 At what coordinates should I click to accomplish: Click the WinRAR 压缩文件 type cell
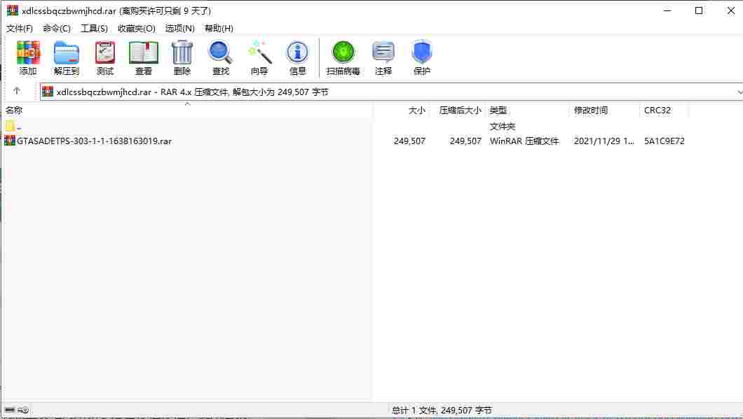[524, 141]
